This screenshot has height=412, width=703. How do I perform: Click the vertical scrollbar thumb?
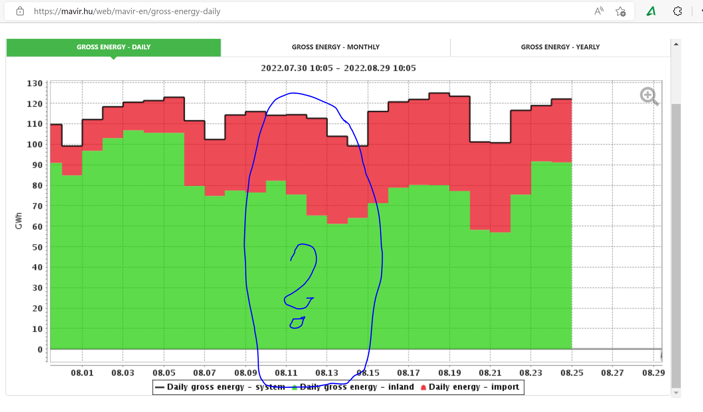(x=676, y=245)
